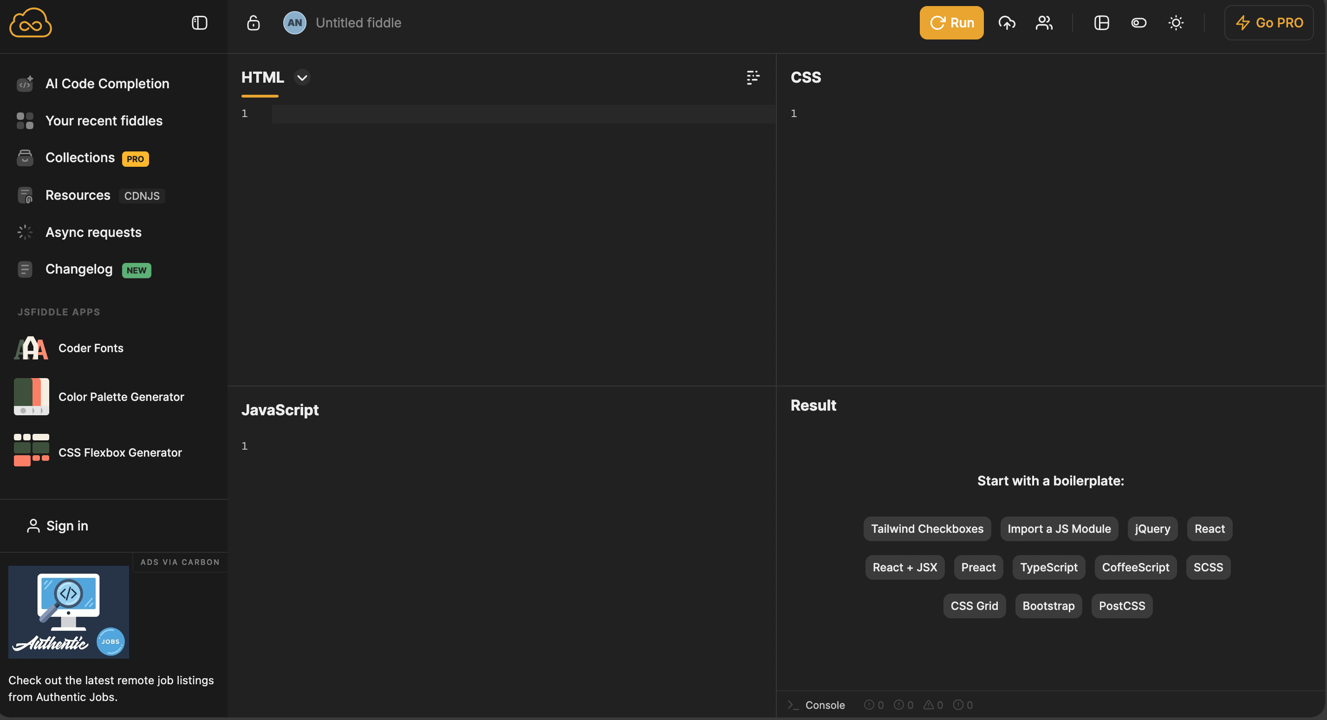Toggle the sidebar panel visibility
Screen dimensions: 1327x720
[x=199, y=23]
